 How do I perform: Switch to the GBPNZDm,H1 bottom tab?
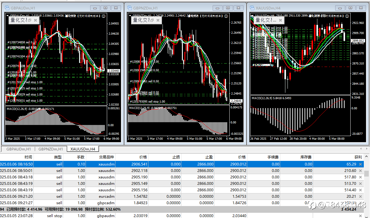51,149
